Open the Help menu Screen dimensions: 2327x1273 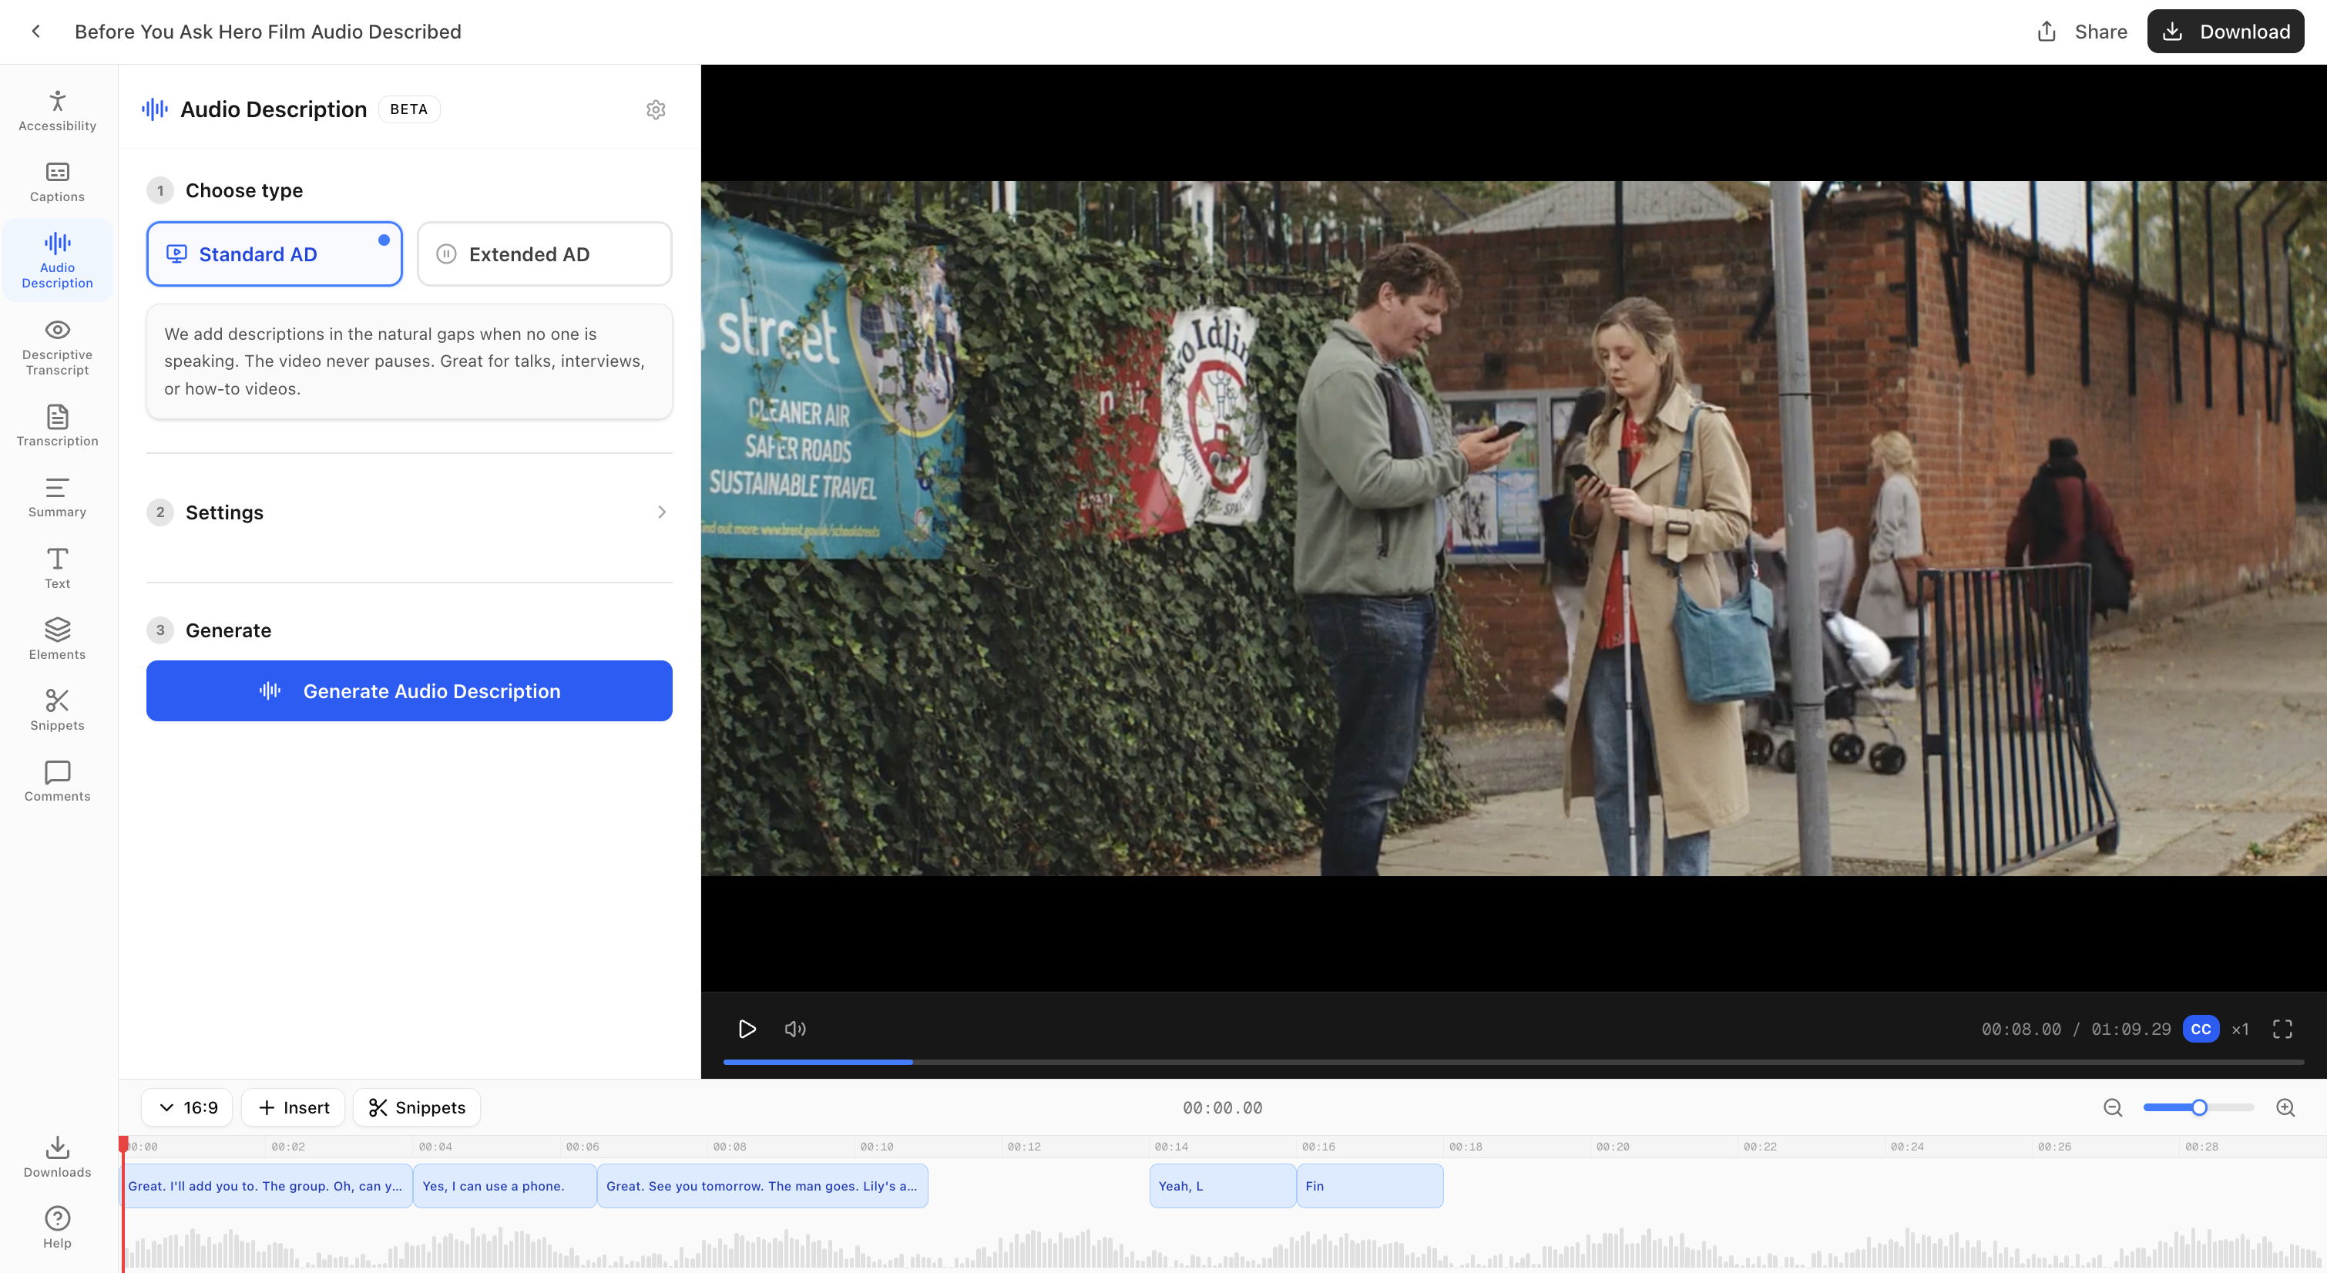[x=56, y=1226]
